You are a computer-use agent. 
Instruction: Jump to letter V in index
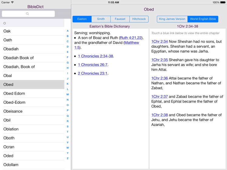coord(67,143)
